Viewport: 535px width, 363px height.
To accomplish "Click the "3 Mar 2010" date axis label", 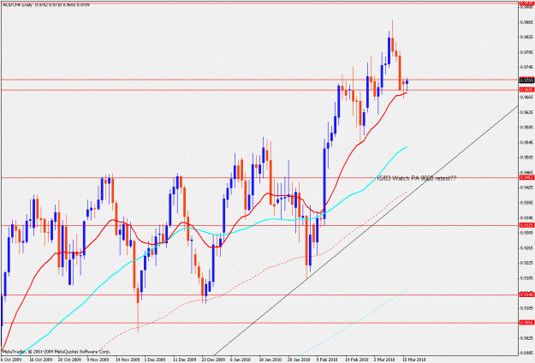I will (x=384, y=360).
